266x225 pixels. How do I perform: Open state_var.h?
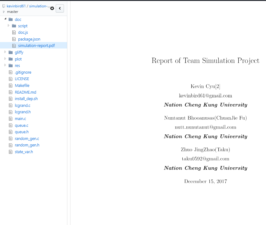24,152
